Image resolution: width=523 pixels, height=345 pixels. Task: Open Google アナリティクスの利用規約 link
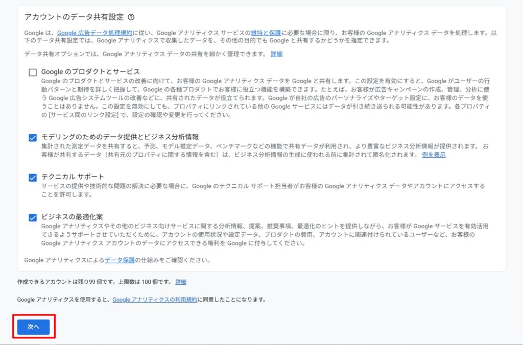tap(155, 300)
